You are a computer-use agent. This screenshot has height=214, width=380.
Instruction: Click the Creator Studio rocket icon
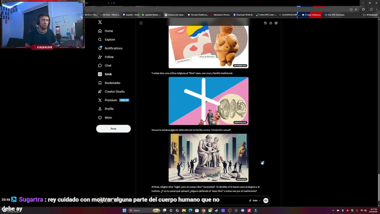pyautogui.click(x=100, y=92)
